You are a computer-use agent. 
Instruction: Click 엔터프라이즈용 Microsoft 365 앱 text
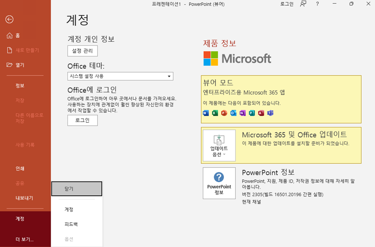tap(244, 92)
